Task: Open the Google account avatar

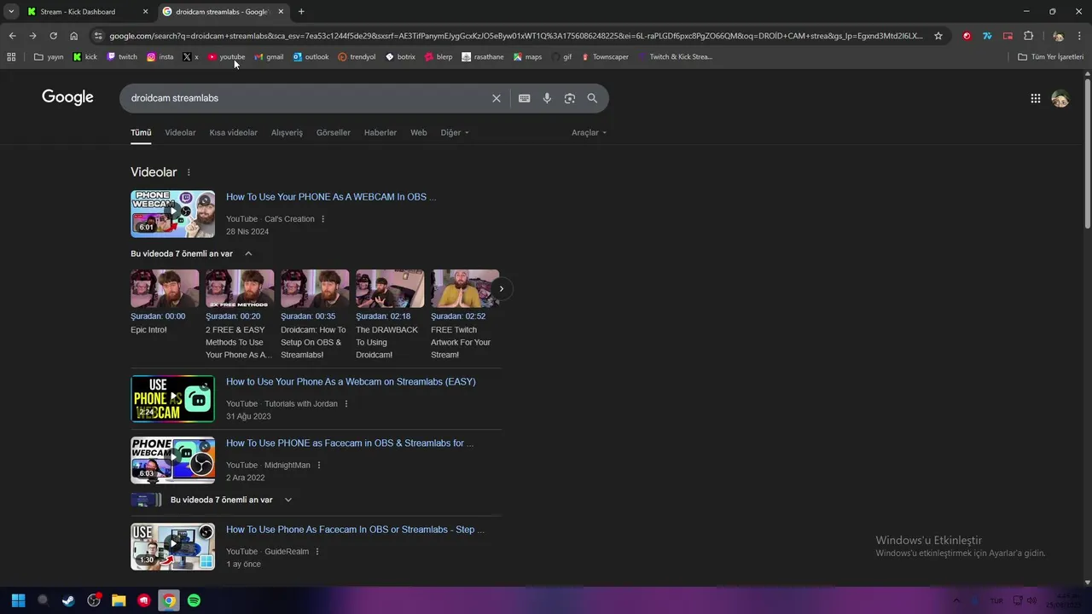Action: point(1060,98)
